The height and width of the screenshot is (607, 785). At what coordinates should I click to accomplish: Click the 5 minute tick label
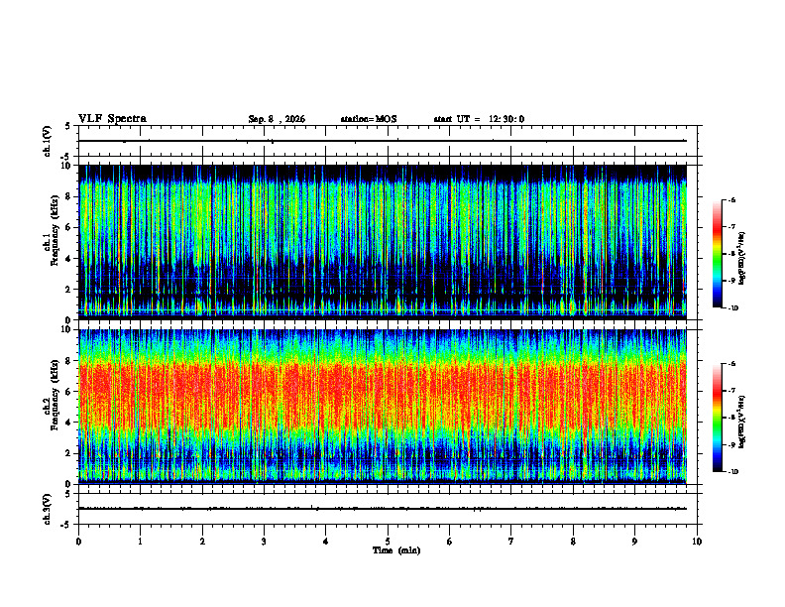[388, 542]
